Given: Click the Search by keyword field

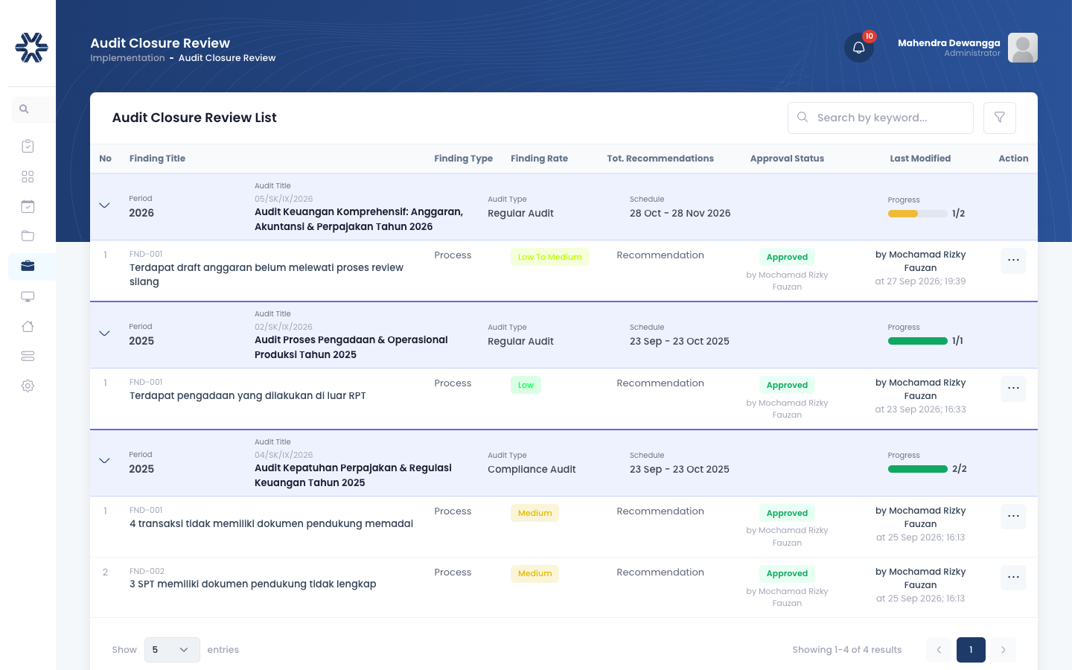Looking at the screenshot, I should [x=881, y=118].
